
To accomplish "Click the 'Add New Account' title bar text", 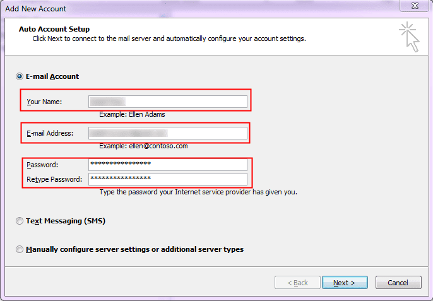I will 35,9.
